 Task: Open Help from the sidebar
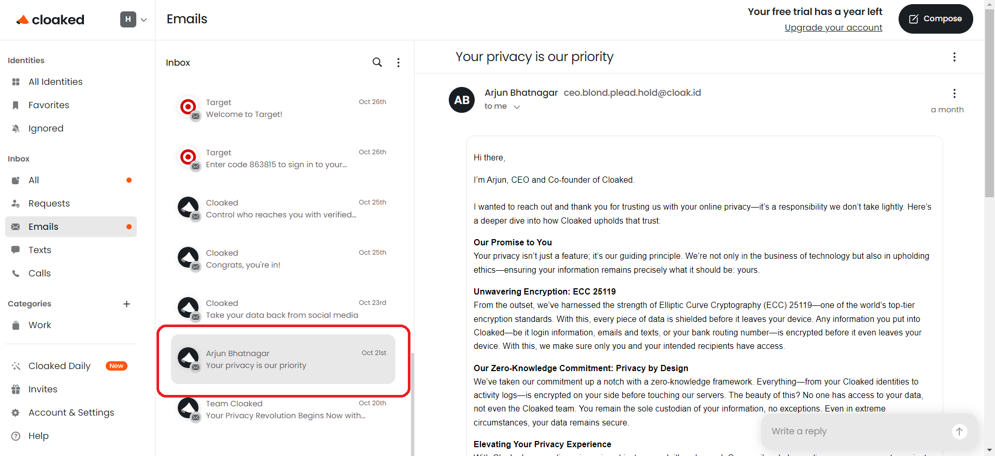(38, 436)
